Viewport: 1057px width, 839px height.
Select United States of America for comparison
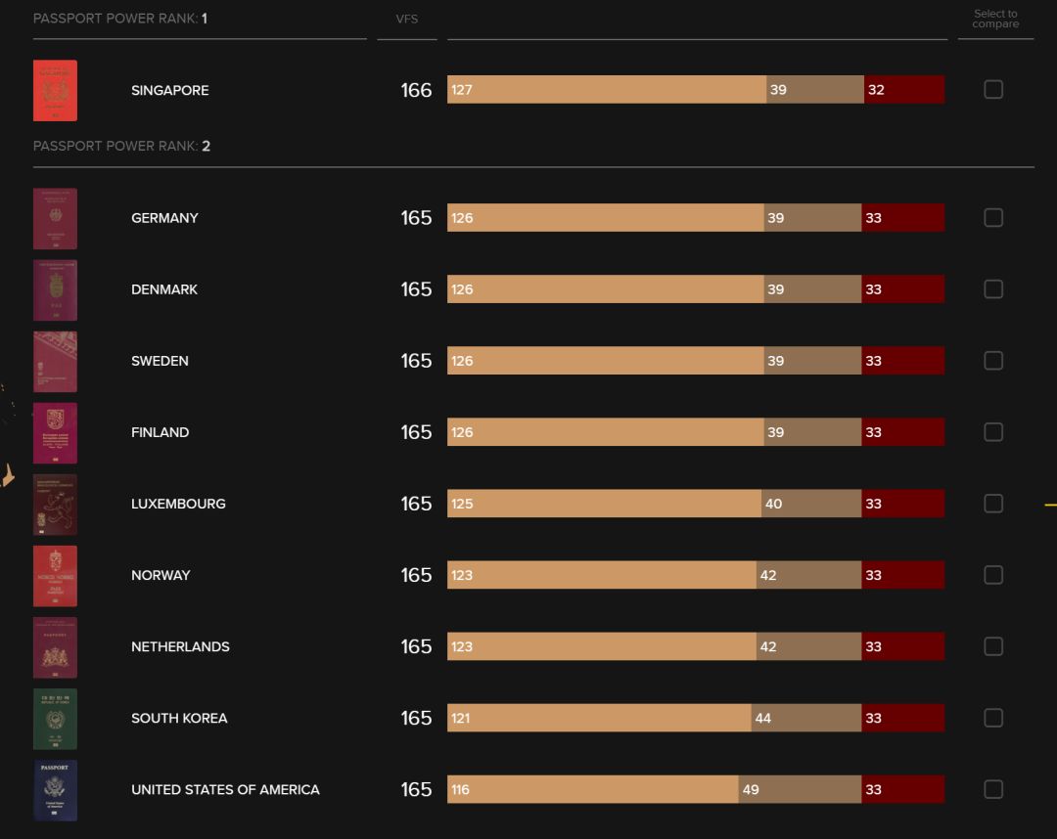click(x=993, y=789)
